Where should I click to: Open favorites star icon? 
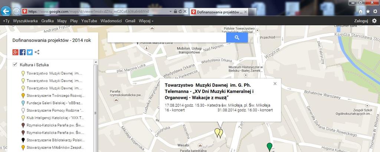(368, 11)
